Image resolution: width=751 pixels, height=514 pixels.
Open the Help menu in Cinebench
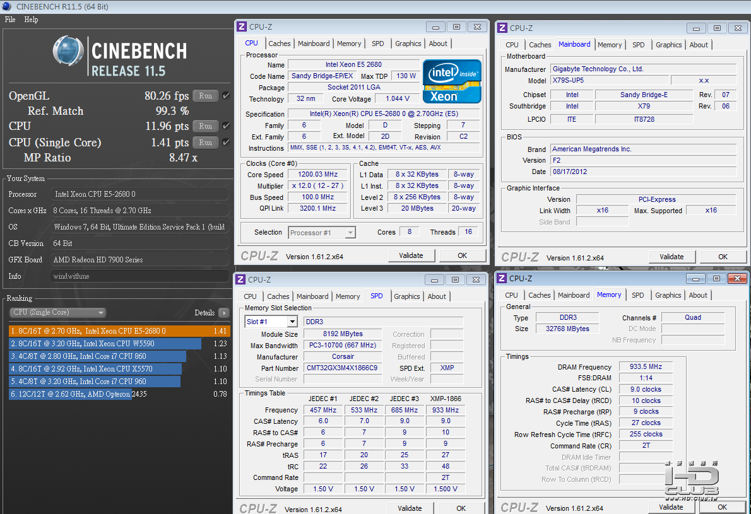(x=31, y=20)
